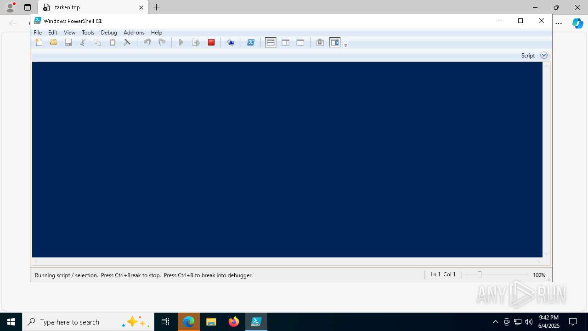Image resolution: width=588 pixels, height=331 pixels.
Task: Open the Copilot icon in Edge
Action: click(577, 23)
